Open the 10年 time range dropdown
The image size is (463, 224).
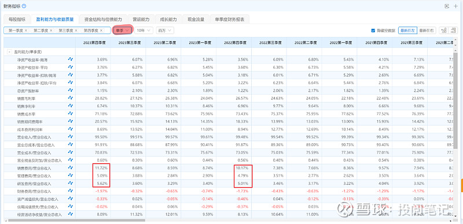coord(144,31)
